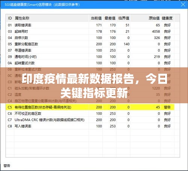Image resolution: width=188 pixels, height=171 pixels.
Task: Click the ID column header
Action: pos(10,18)
